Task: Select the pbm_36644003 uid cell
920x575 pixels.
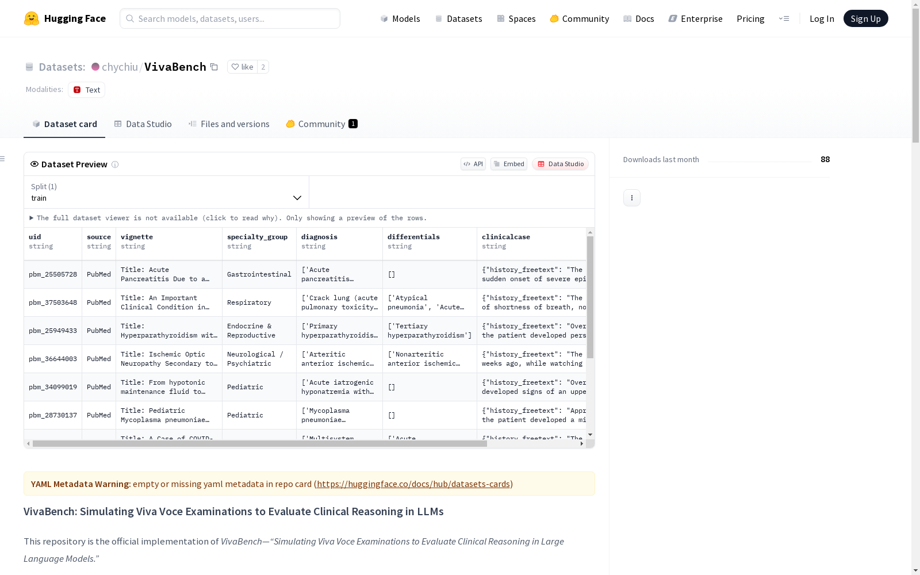Action: [53, 359]
